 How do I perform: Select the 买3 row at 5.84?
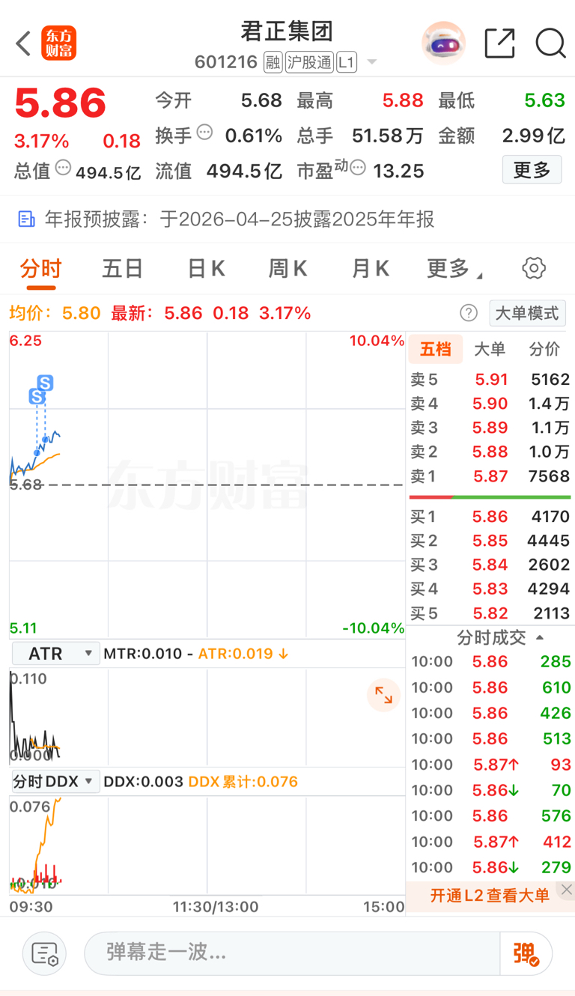[490, 564]
